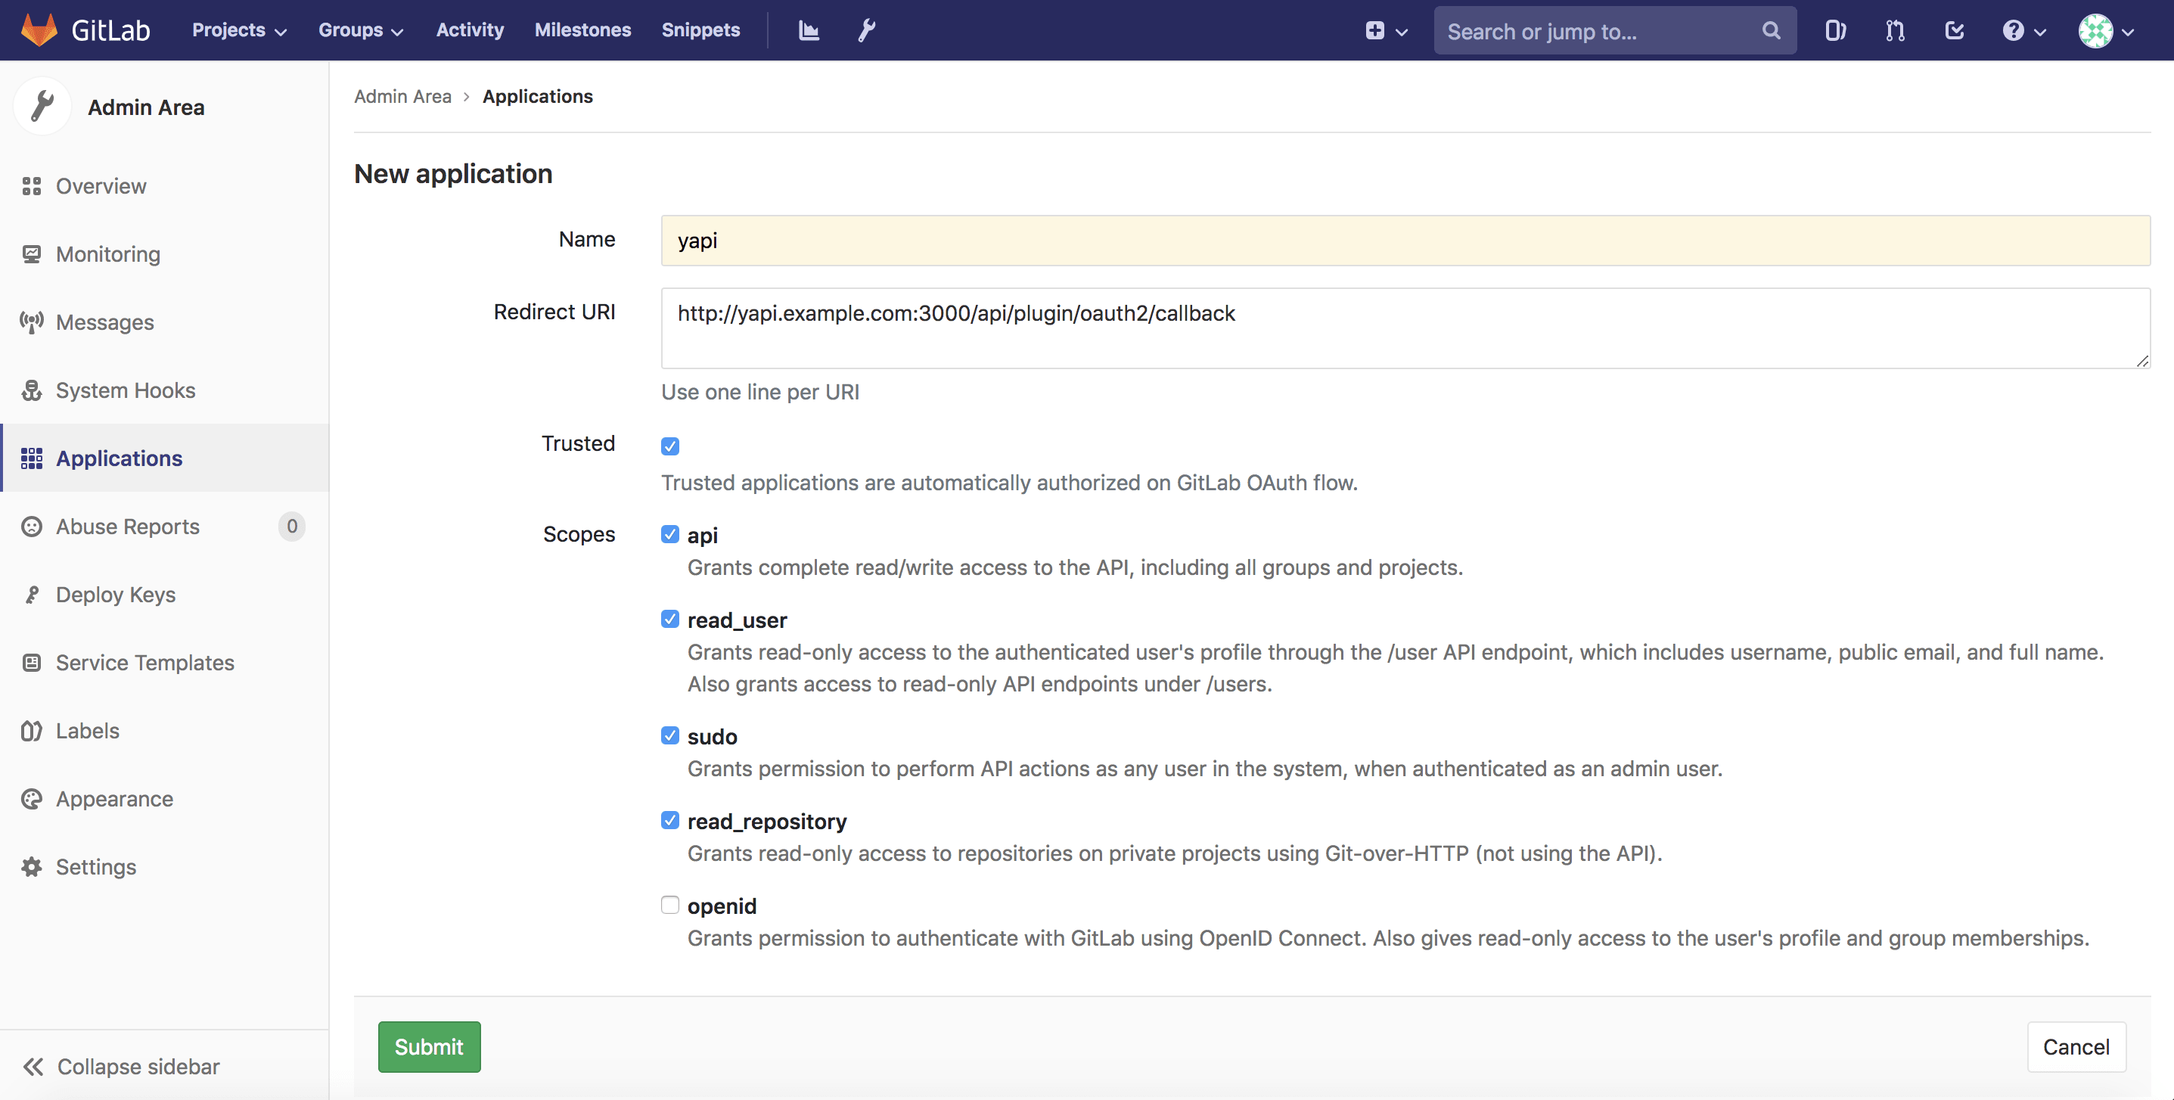Click the bar chart icon in toolbar

[x=809, y=28]
